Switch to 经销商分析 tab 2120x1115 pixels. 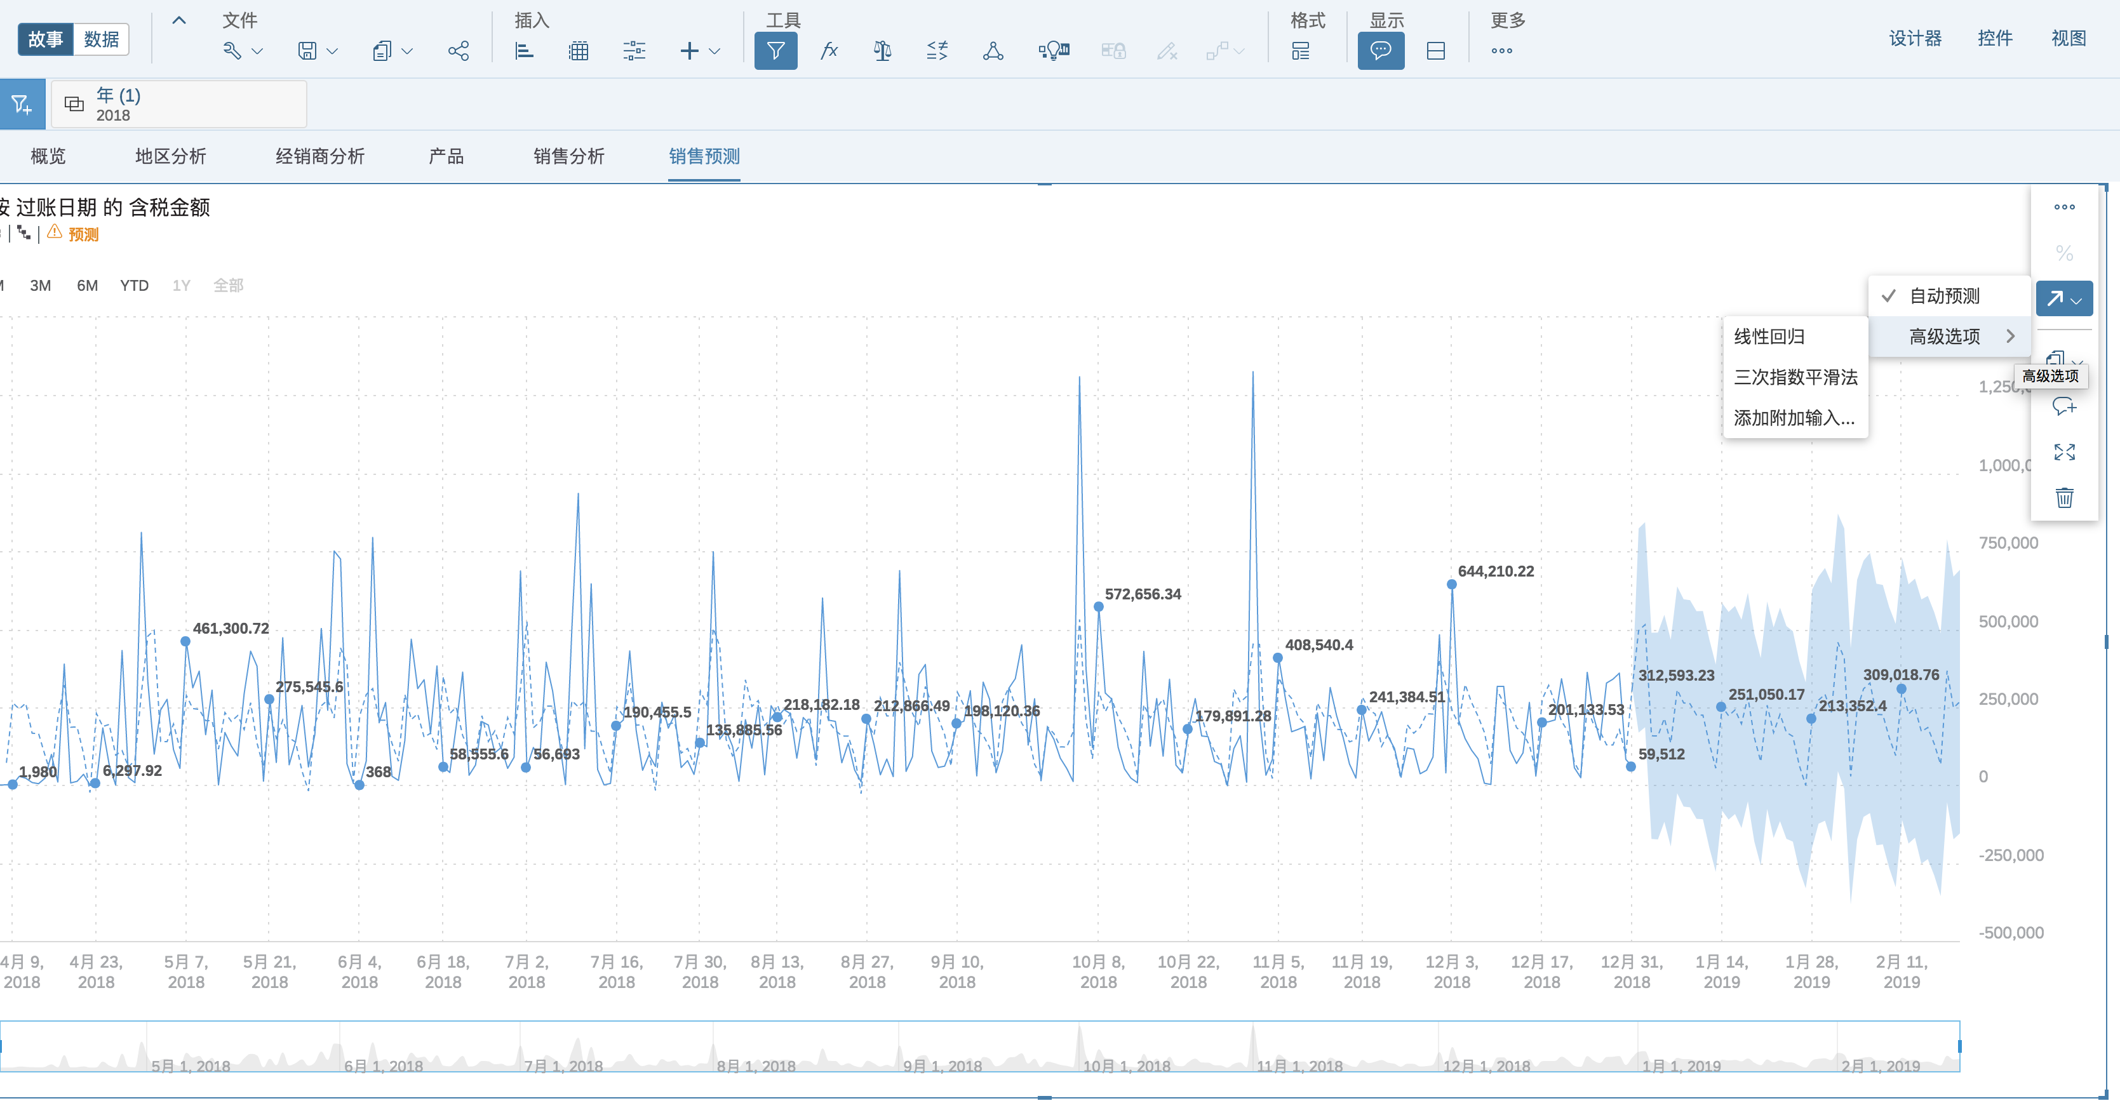319,156
